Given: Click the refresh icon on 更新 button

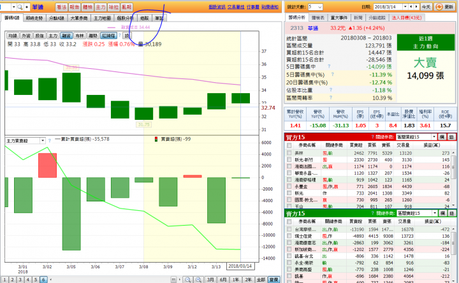Looking at the screenshot, I should [x=439, y=7].
